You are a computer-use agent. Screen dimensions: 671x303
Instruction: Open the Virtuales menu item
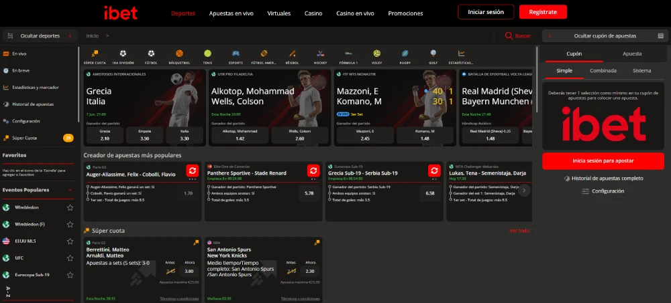click(x=279, y=13)
